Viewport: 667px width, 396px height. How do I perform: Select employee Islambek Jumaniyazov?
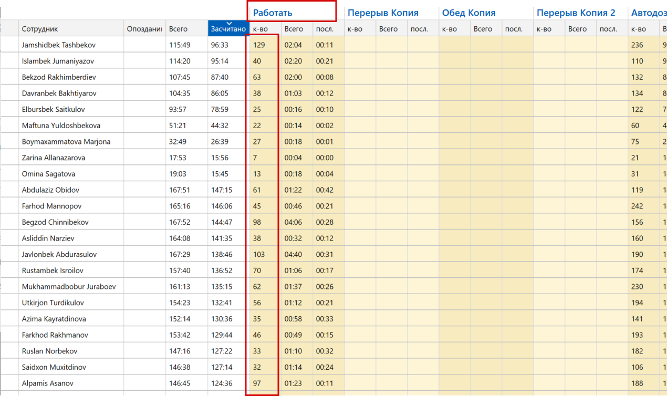click(x=59, y=61)
